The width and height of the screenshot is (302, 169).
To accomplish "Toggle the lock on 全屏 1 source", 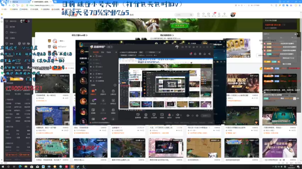I will tap(94, 77).
